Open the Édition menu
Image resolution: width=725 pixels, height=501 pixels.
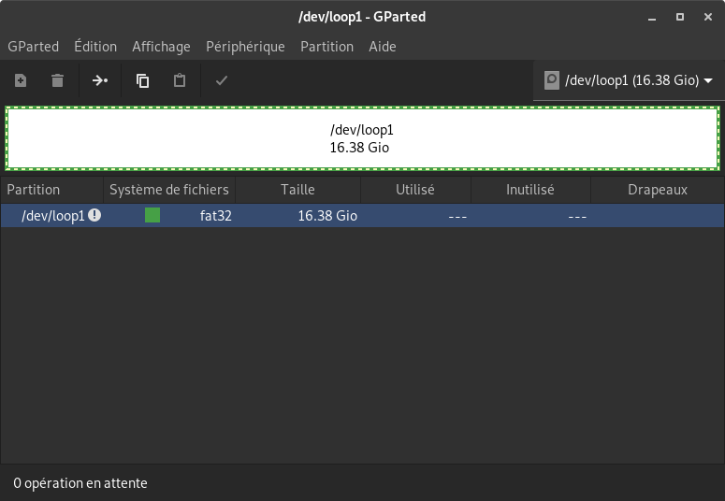click(x=95, y=47)
